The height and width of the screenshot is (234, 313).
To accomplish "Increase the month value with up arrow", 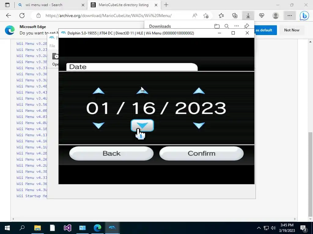I will pyautogui.click(x=98, y=91).
